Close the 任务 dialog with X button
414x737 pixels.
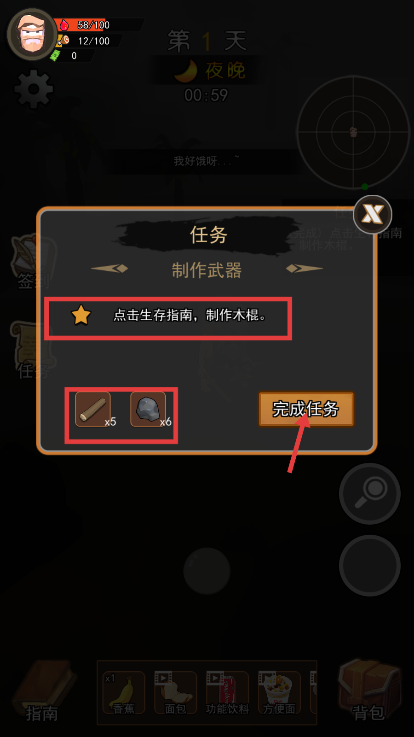tap(373, 214)
